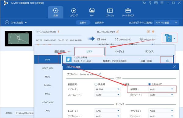The width and height of the screenshot is (183, 118).
Task: Select the 高品質 radio button
Action: 96,84
